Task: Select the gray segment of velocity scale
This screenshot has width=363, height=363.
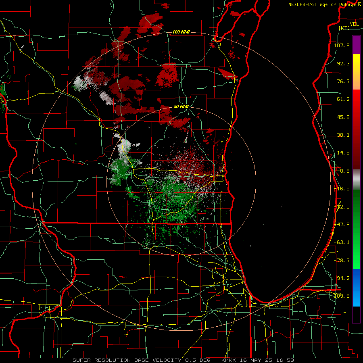Action: (356, 179)
